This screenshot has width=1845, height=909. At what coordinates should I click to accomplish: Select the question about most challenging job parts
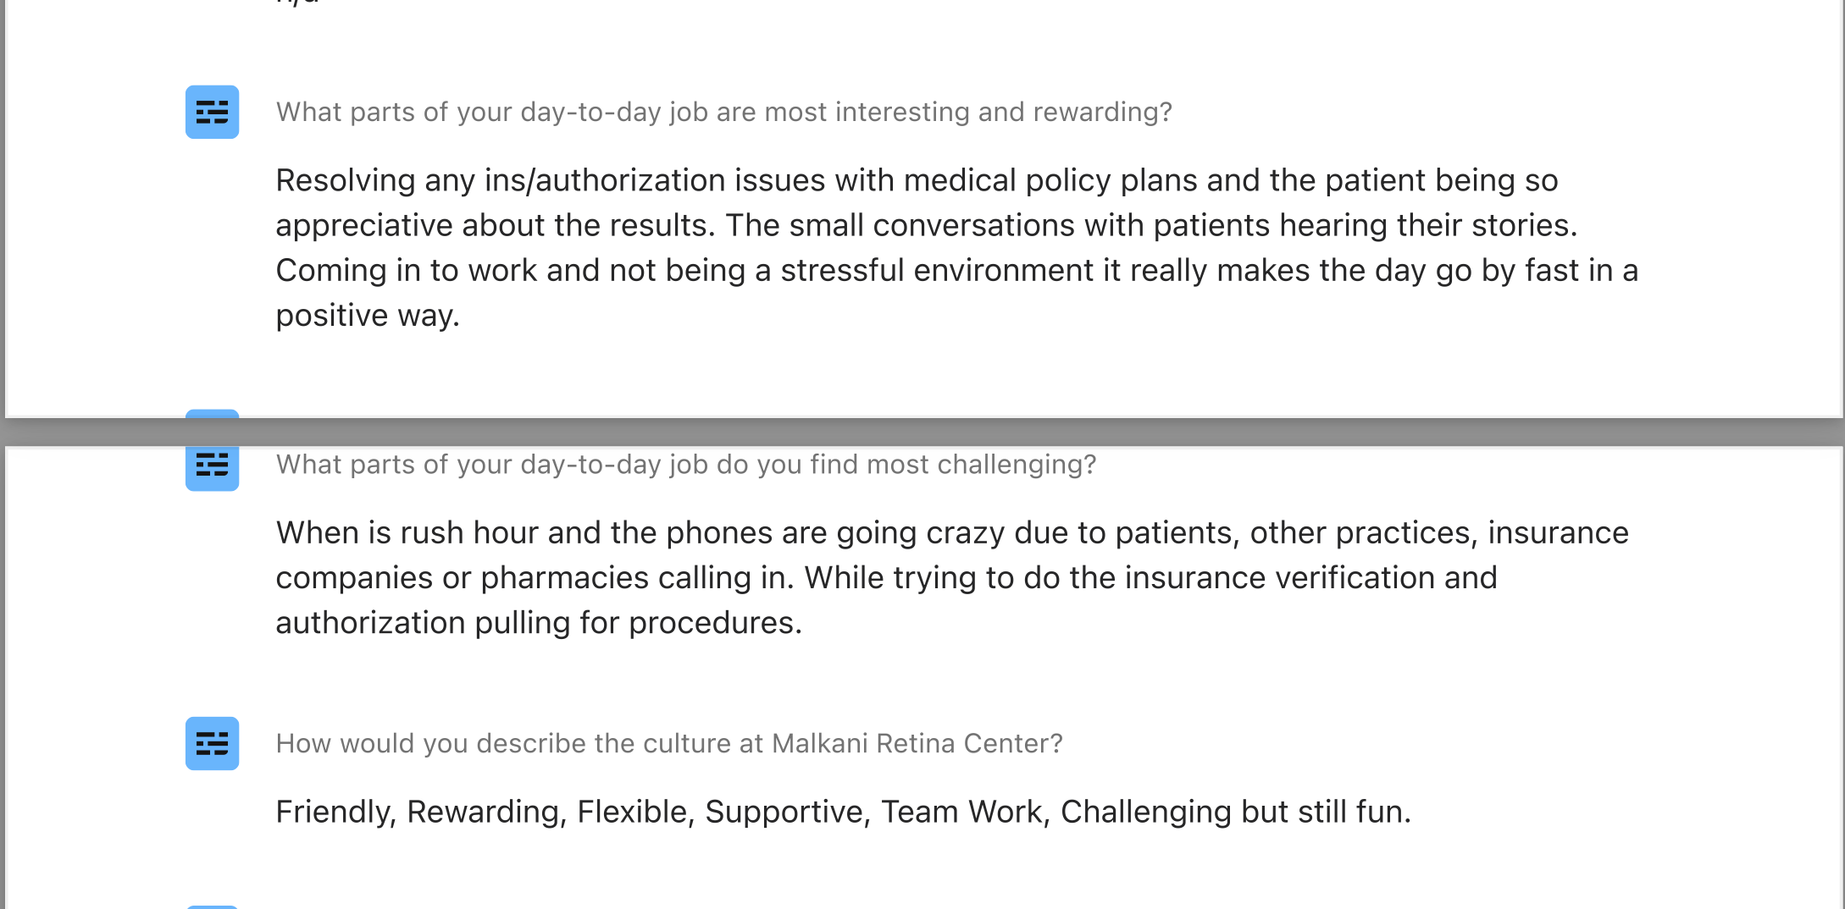(686, 465)
